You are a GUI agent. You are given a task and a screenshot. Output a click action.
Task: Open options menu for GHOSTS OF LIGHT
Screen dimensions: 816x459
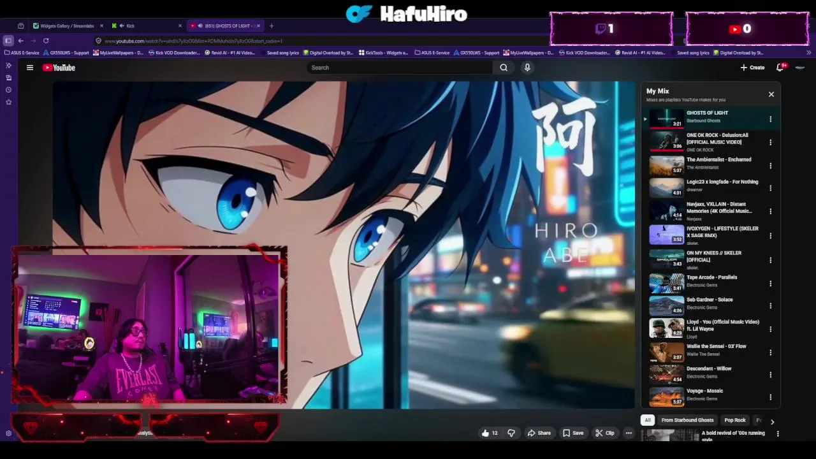(770, 119)
